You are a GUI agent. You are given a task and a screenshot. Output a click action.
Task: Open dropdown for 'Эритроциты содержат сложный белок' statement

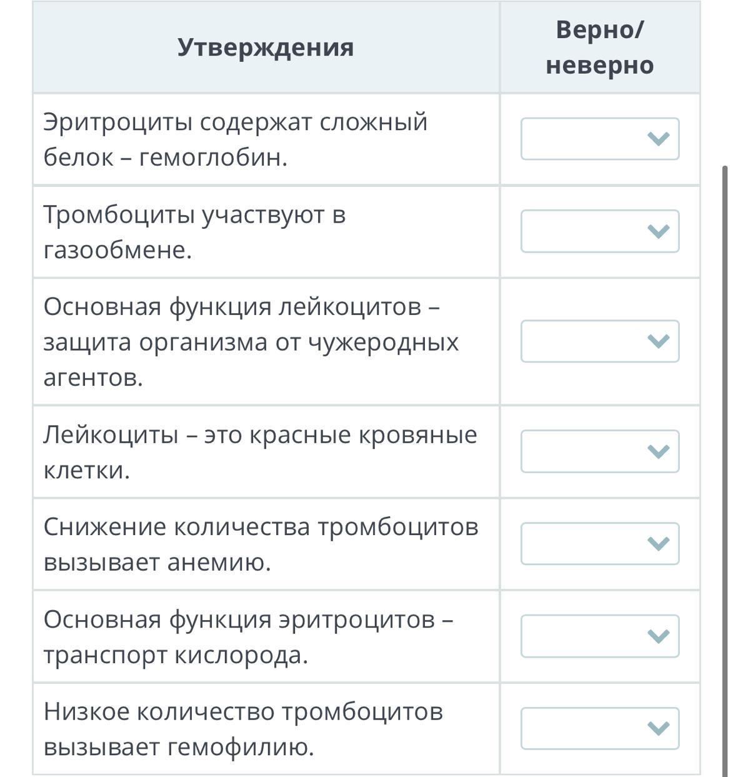point(599,139)
